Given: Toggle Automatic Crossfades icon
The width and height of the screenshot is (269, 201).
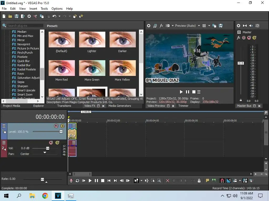Looking at the screenshot, I should 229,181.
